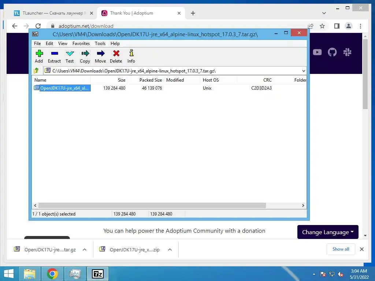Open Slack icon on Adoptium page

[347, 52]
